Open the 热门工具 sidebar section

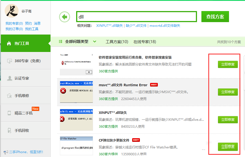[x=26, y=43]
